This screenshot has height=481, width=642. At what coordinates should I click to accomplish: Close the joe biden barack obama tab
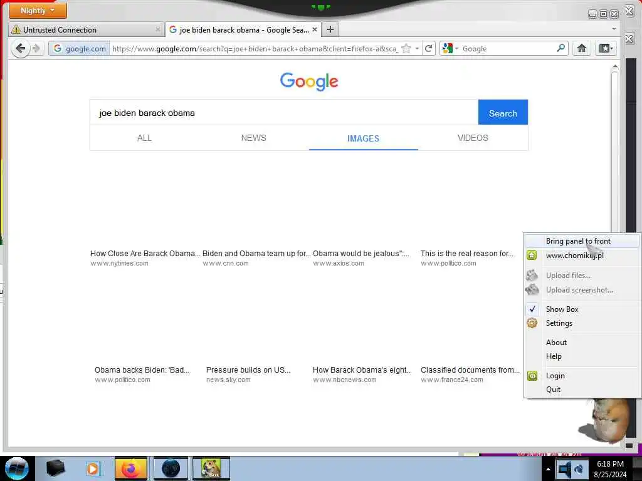(x=315, y=29)
